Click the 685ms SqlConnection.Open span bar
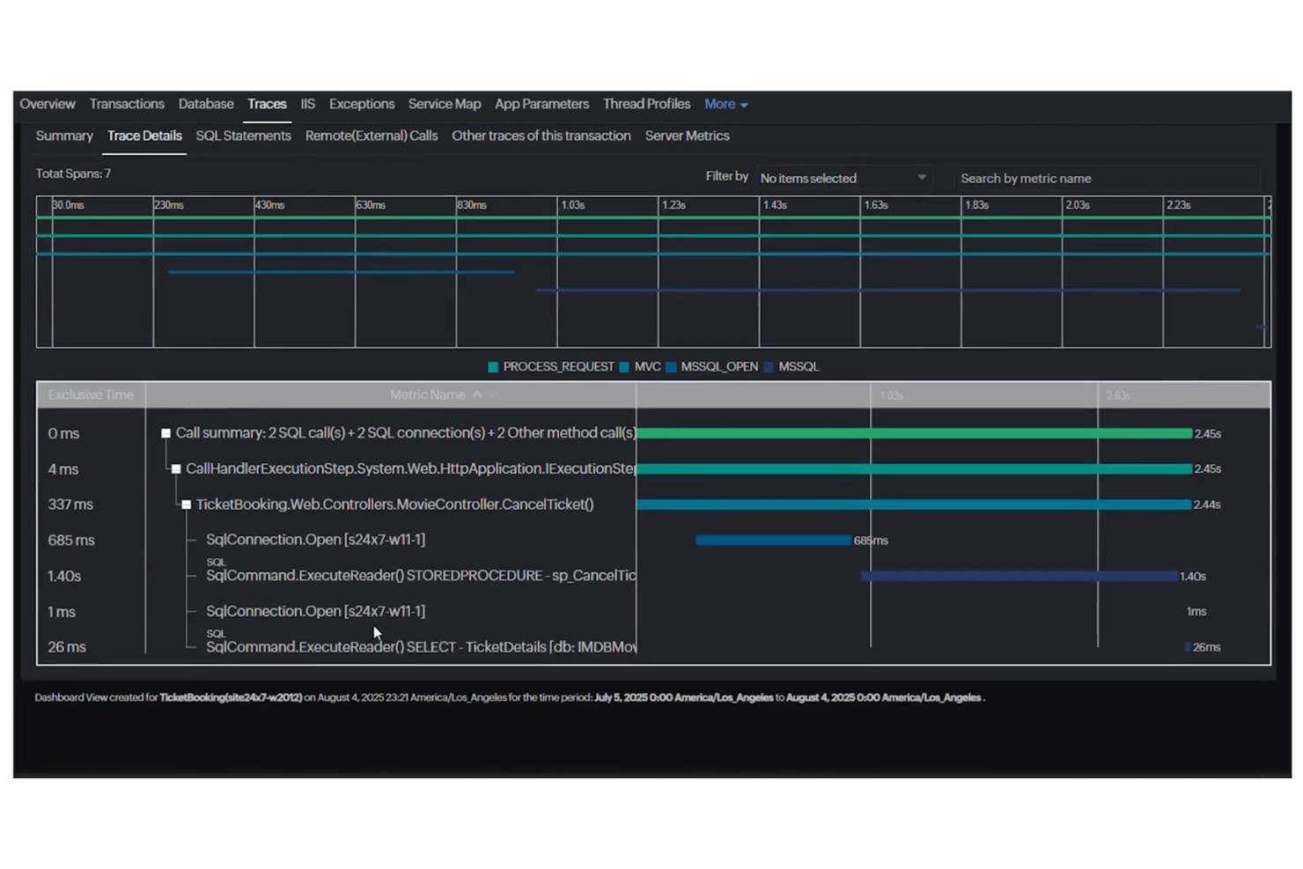This screenshot has height=869, width=1303. click(x=773, y=540)
